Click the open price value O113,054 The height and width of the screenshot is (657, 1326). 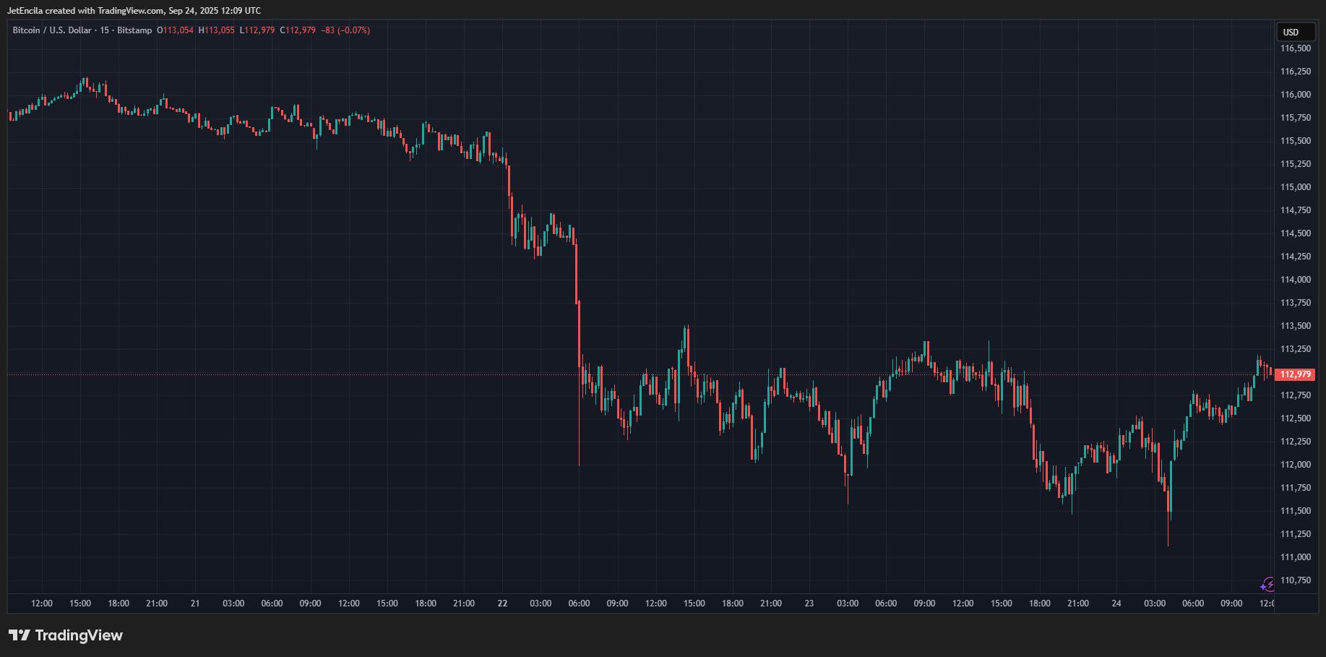click(176, 30)
